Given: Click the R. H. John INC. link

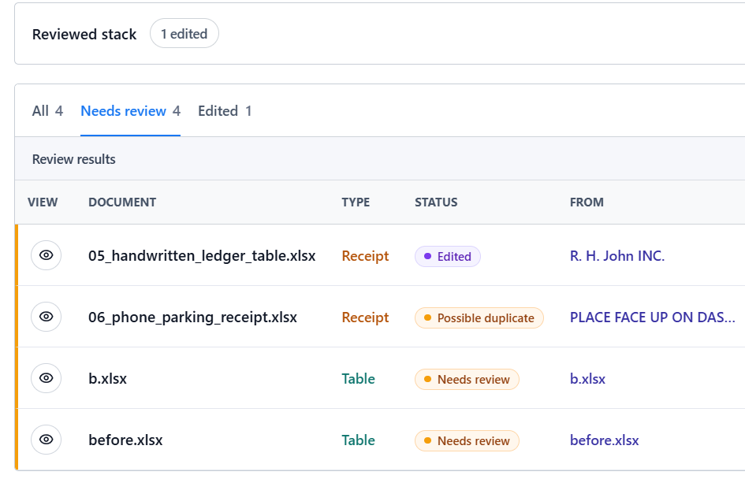Looking at the screenshot, I should pos(617,256).
